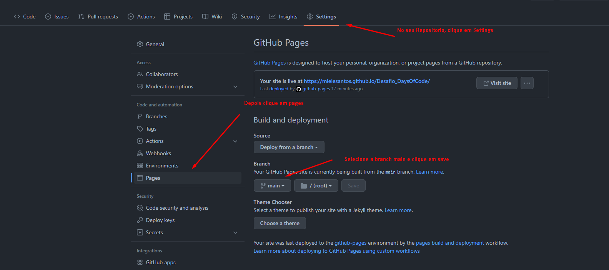The image size is (609, 270).
Task: Click the Branches git-branch icon in sidebar
Action: pos(140,116)
